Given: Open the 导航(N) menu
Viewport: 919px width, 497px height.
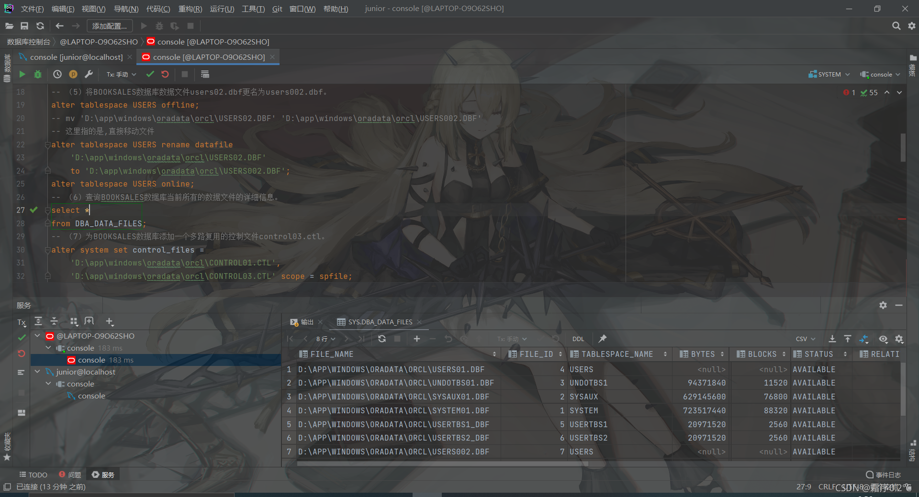Looking at the screenshot, I should (x=126, y=9).
